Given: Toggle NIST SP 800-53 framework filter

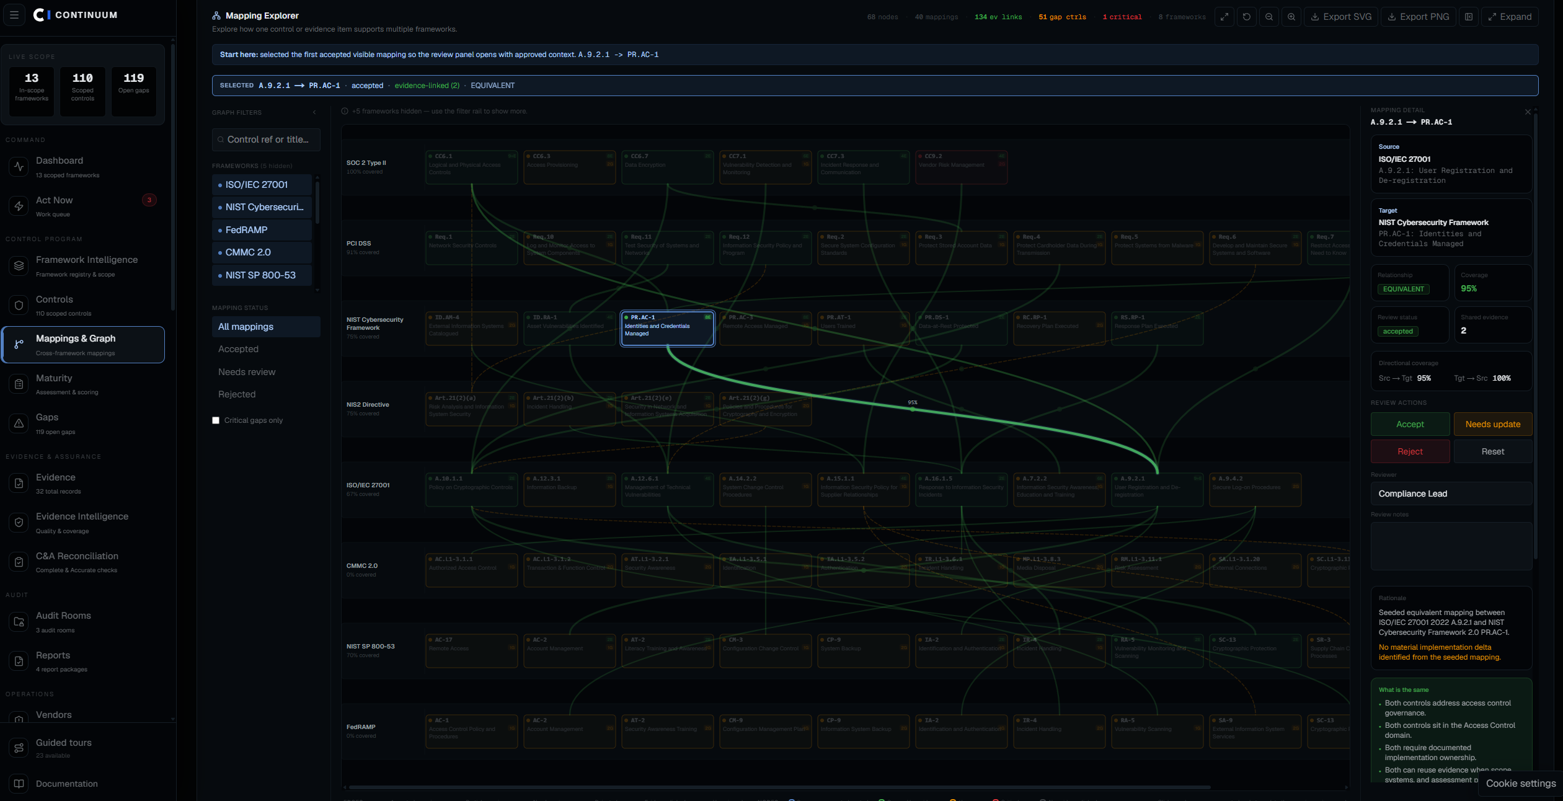Looking at the screenshot, I should [262, 275].
